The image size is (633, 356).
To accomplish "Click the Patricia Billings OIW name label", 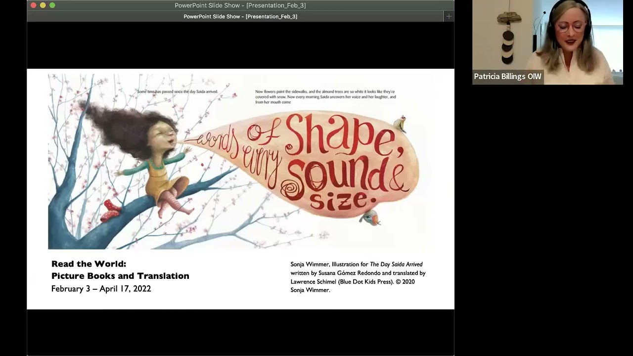I will [x=508, y=77].
